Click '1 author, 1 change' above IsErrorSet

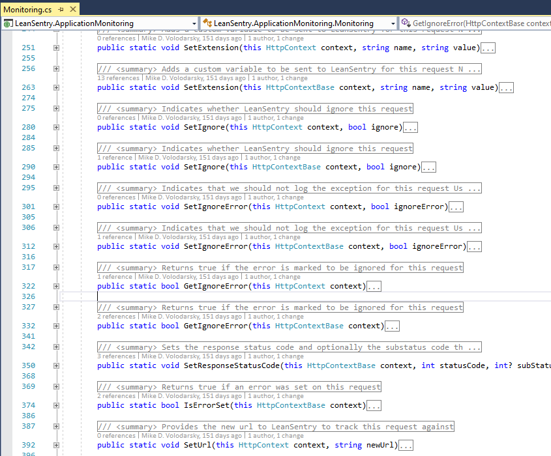(x=275, y=396)
